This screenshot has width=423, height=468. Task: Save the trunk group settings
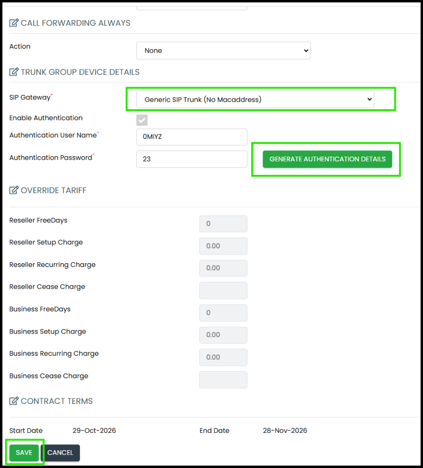coord(24,453)
